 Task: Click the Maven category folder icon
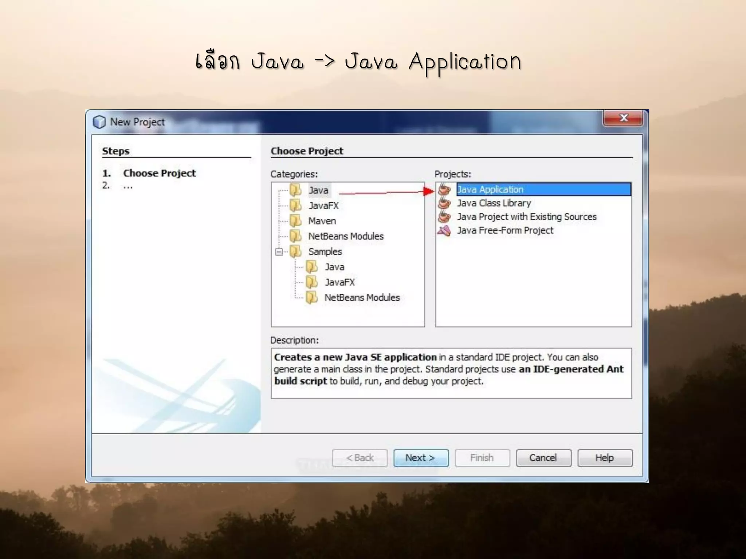pyautogui.click(x=295, y=221)
